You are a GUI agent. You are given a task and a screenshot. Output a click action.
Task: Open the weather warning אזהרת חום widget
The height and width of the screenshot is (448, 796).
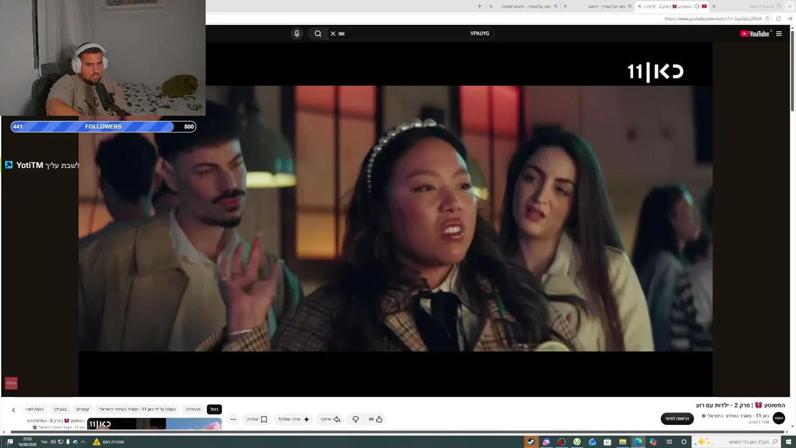[x=109, y=442]
